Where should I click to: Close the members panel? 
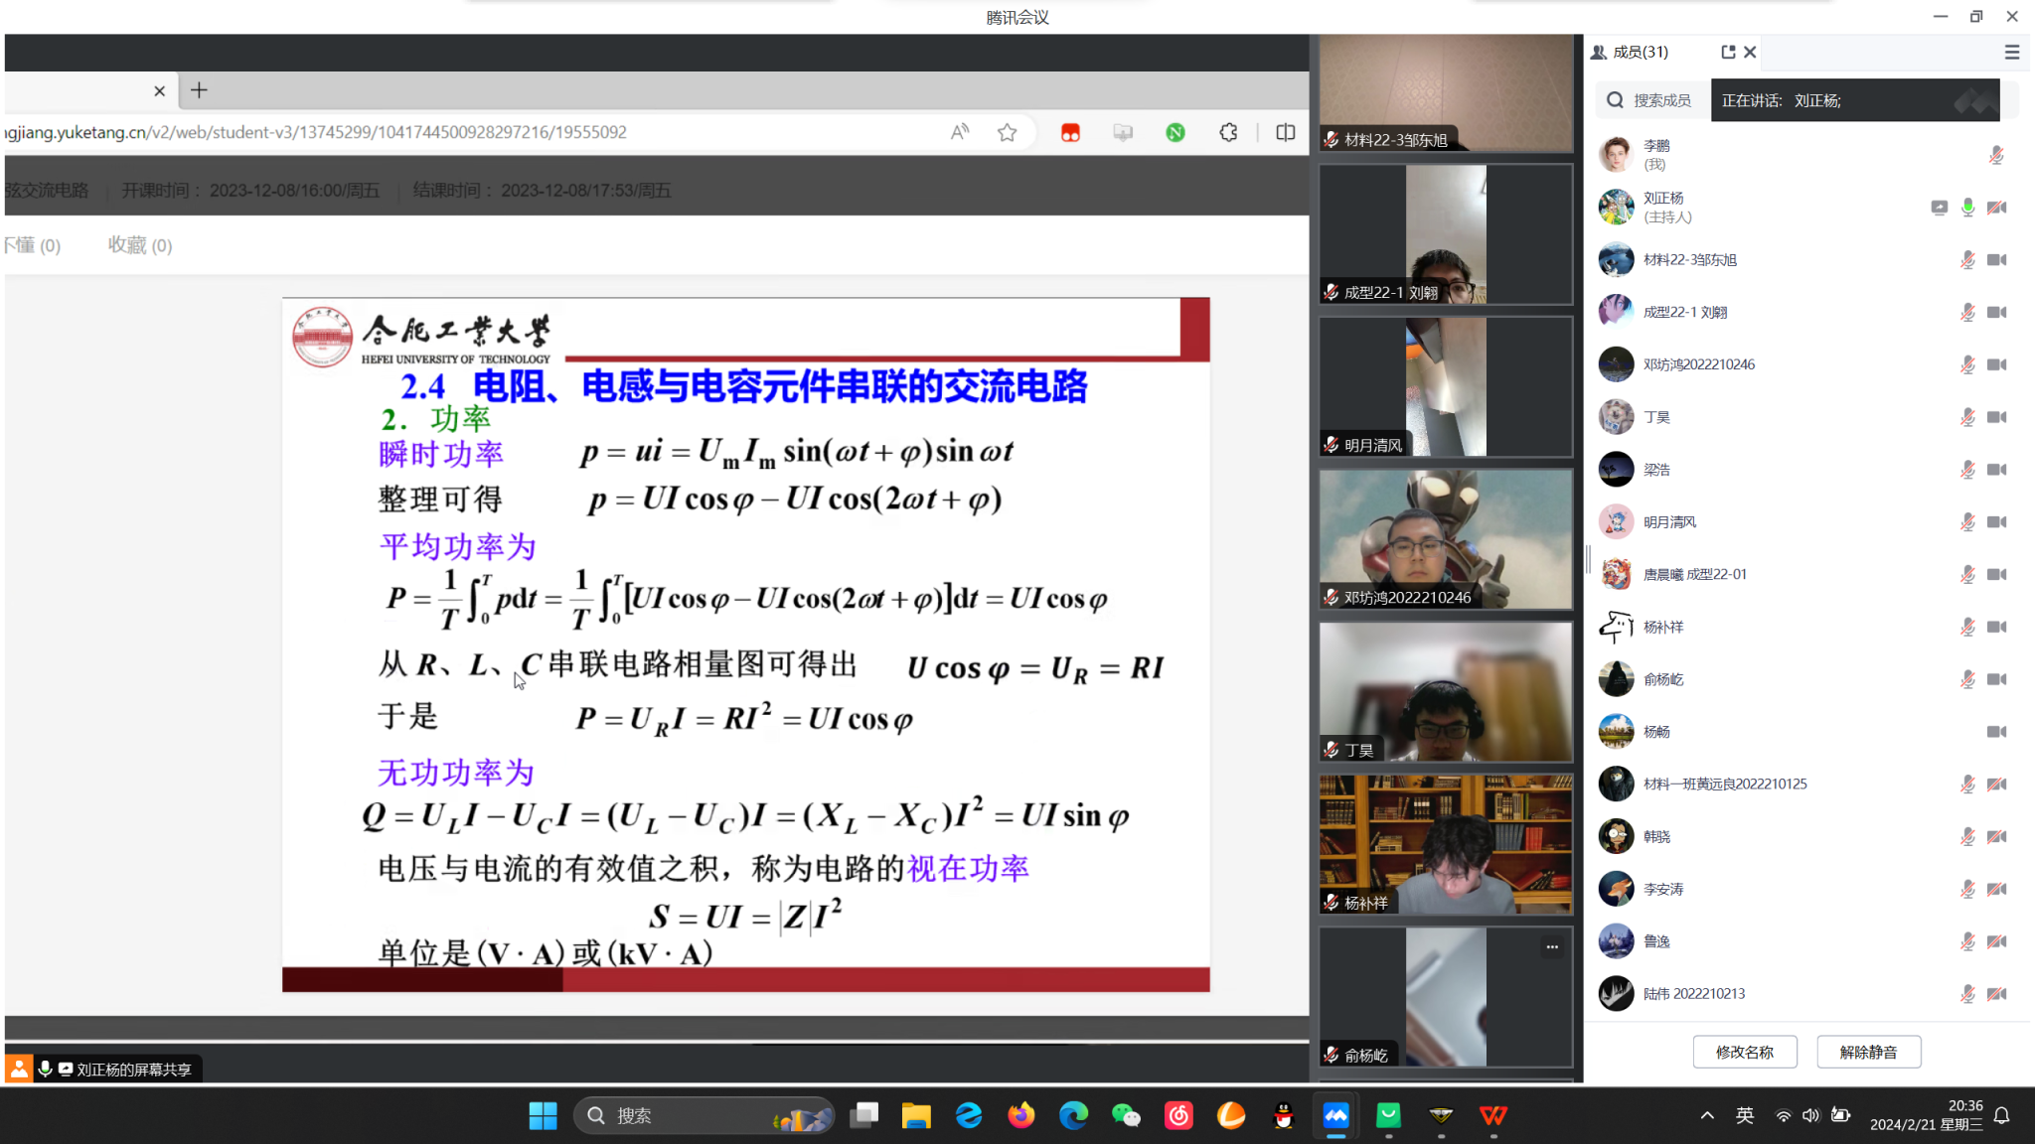(1751, 52)
